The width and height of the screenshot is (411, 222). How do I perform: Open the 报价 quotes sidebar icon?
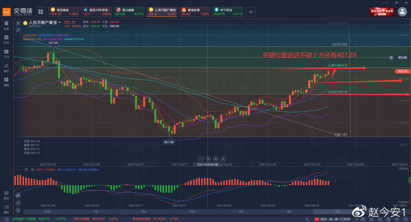click(6, 68)
